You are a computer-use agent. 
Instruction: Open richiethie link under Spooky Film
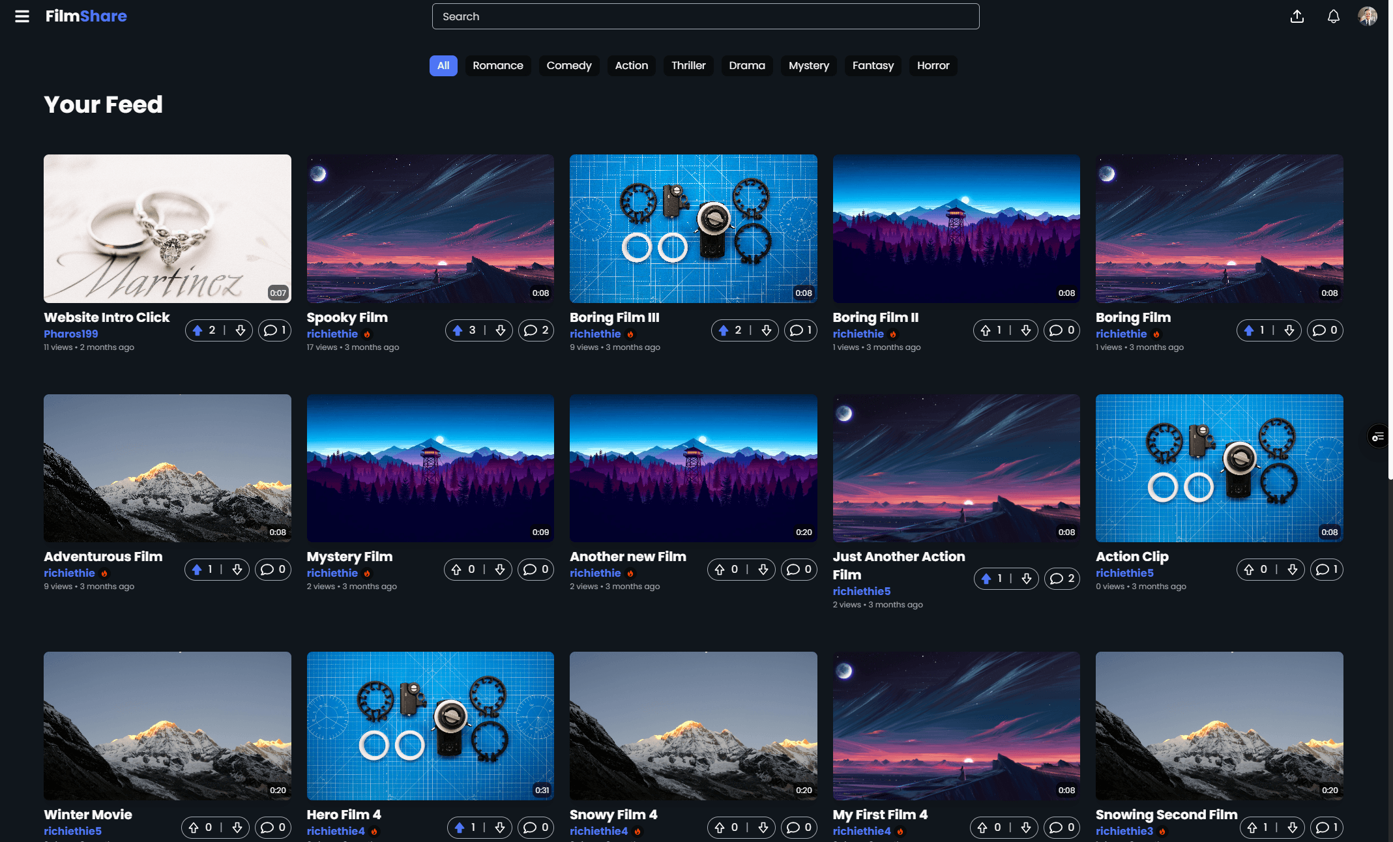click(332, 334)
